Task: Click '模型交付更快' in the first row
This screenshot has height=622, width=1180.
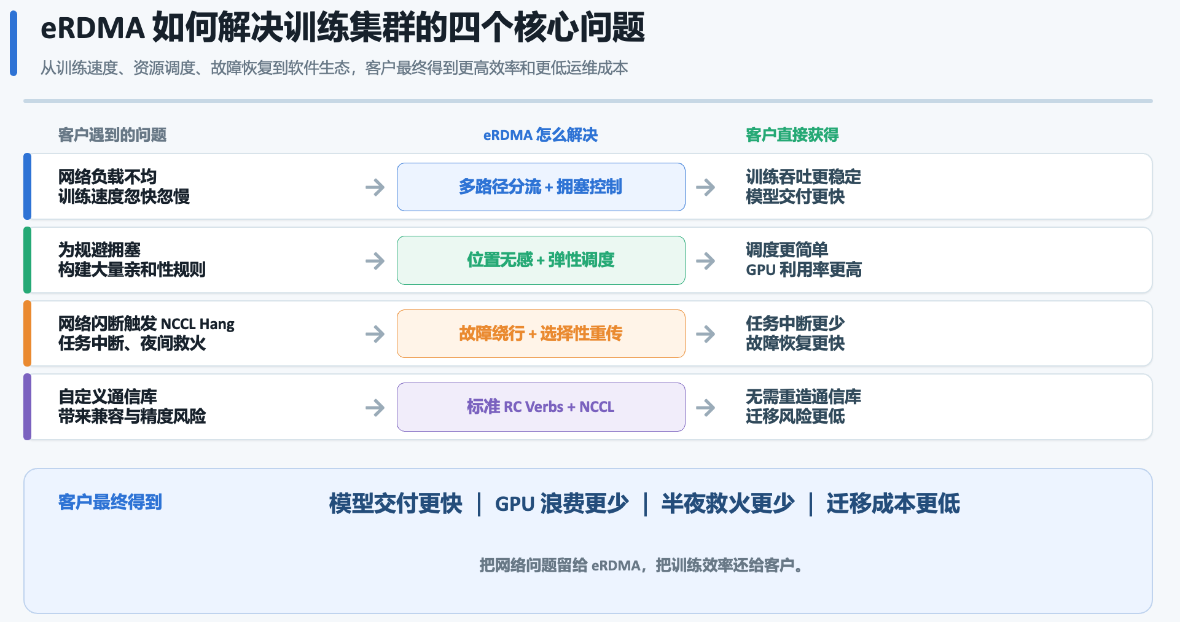Action: pyautogui.click(x=795, y=196)
